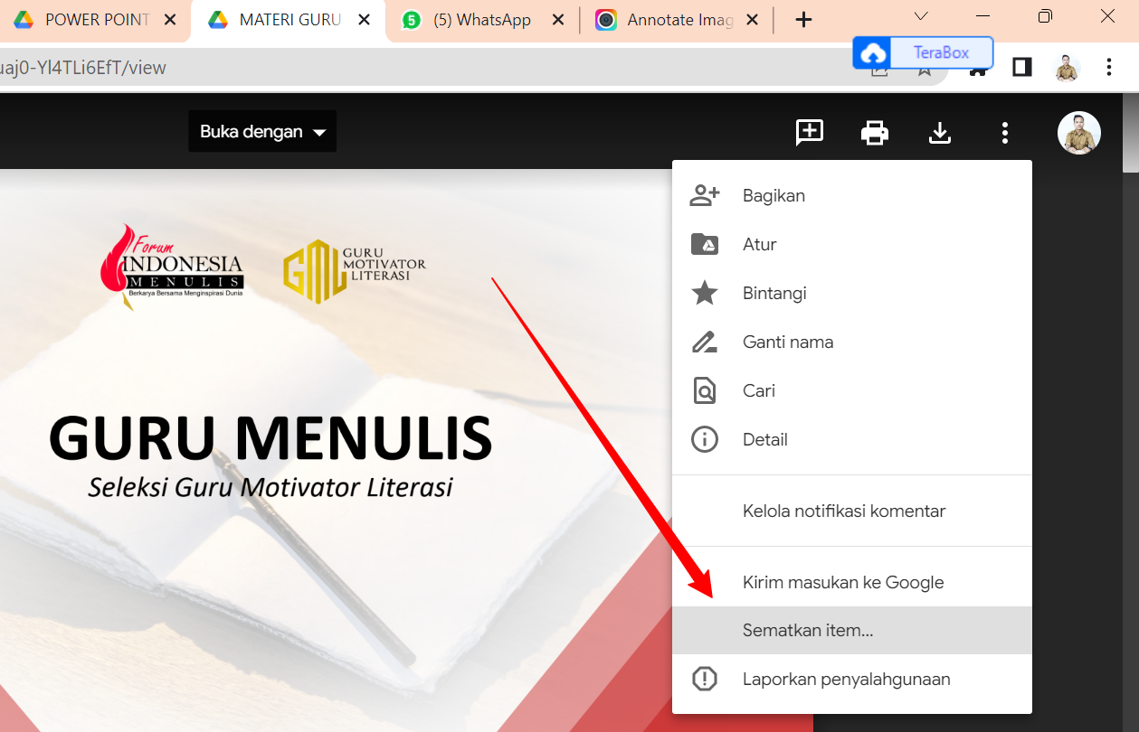The width and height of the screenshot is (1139, 732).
Task: Open the add comment icon
Action: click(809, 133)
